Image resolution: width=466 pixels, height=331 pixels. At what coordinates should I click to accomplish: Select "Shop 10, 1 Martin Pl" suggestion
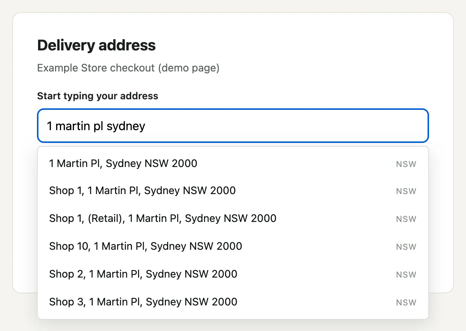(x=233, y=246)
